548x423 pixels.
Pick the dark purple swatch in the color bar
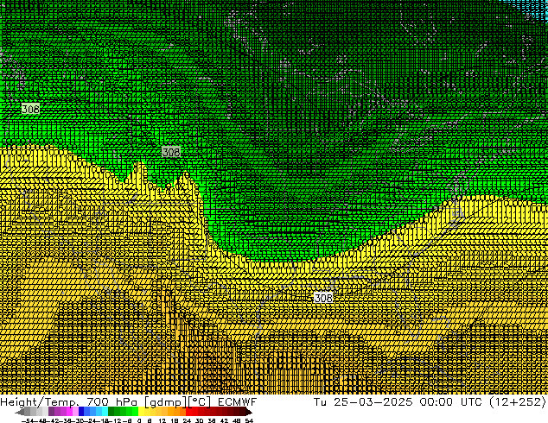coord(51,412)
